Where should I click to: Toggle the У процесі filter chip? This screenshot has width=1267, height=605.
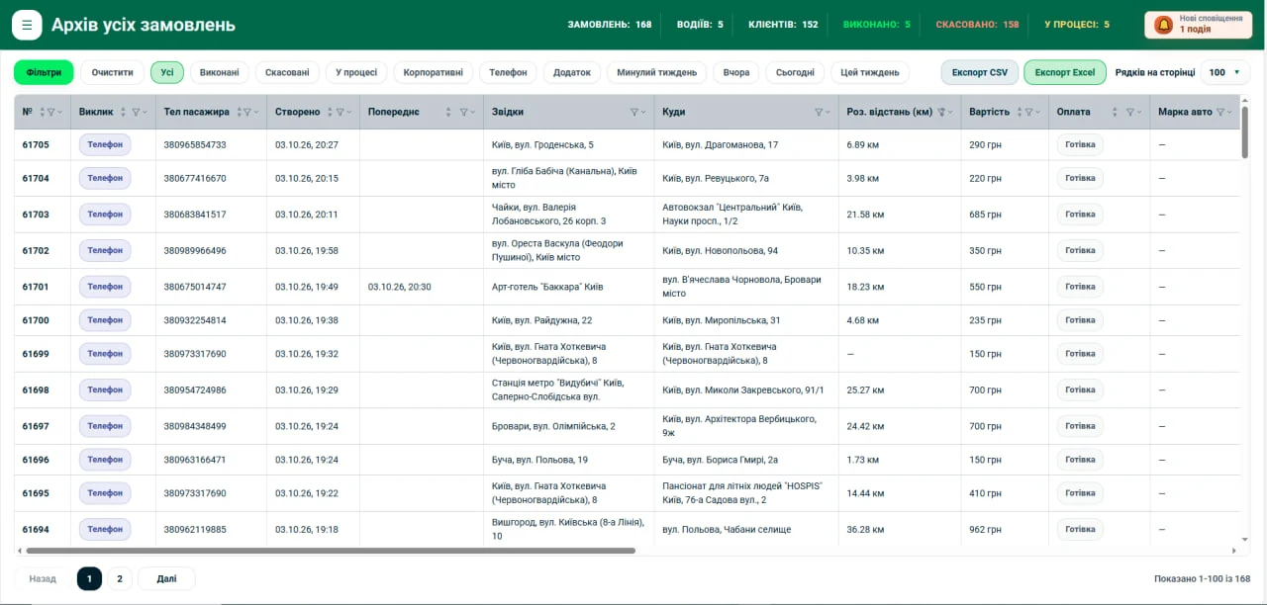[356, 72]
